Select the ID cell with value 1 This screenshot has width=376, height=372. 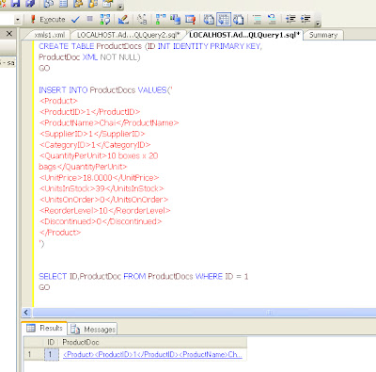(51, 355)
